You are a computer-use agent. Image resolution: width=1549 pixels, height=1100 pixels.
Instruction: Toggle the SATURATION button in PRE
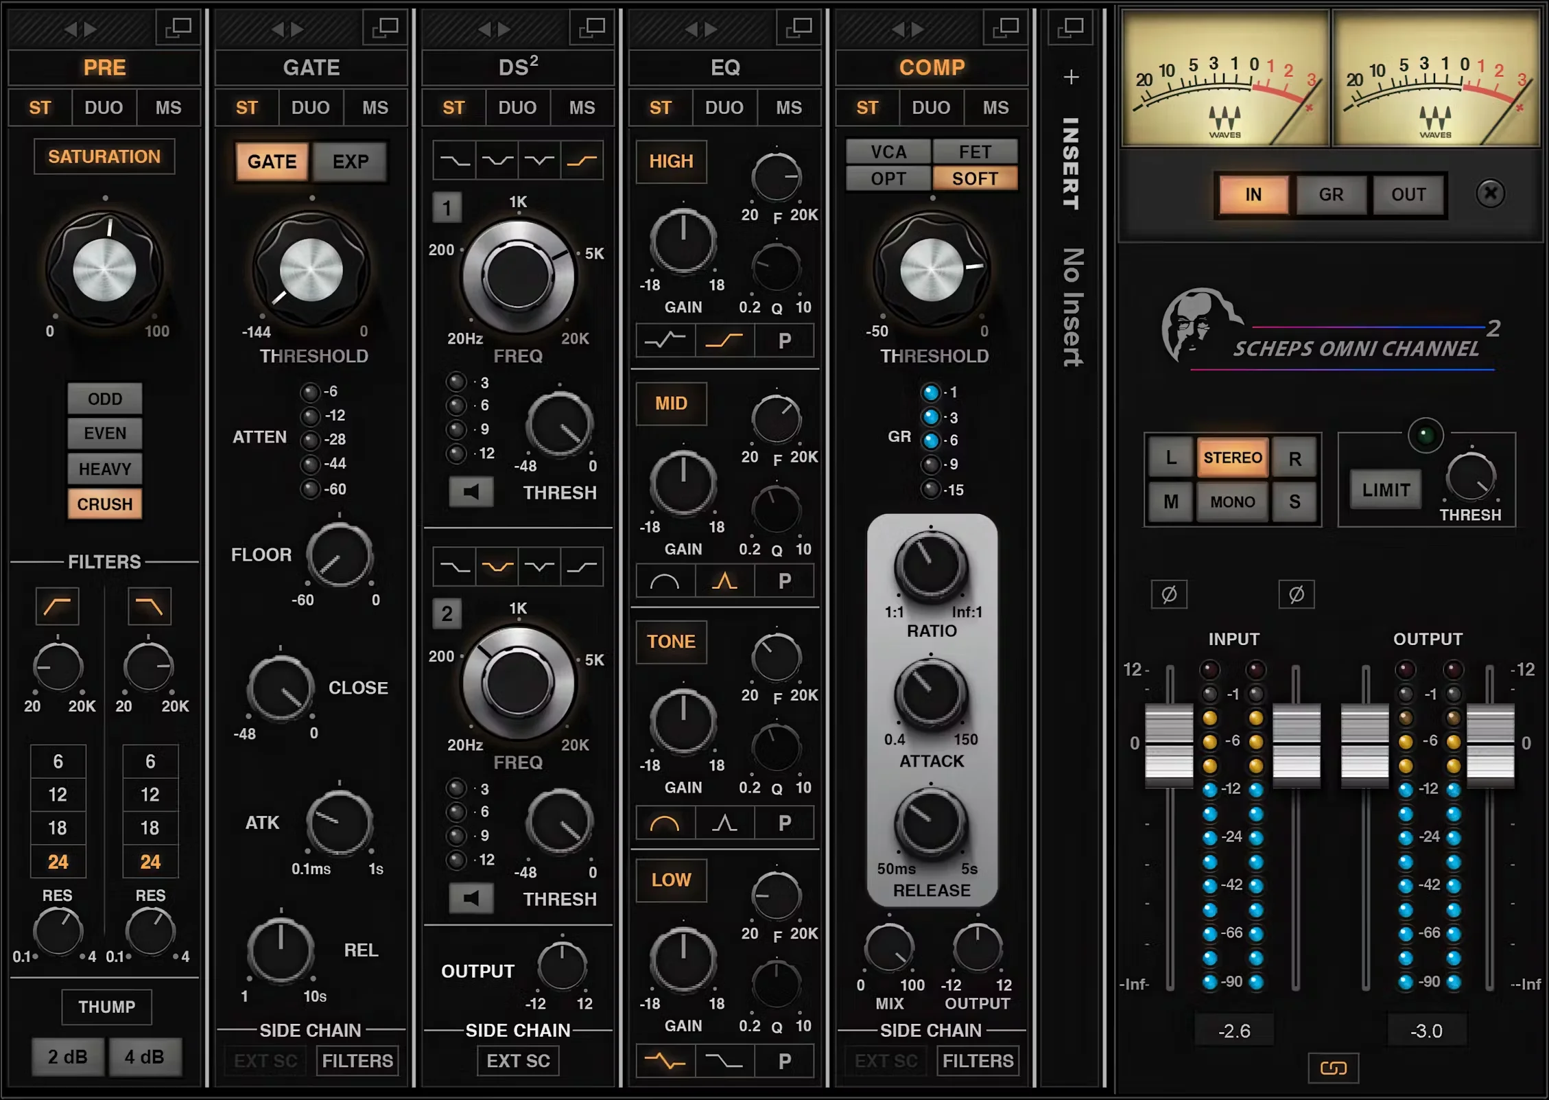(104, 156)
